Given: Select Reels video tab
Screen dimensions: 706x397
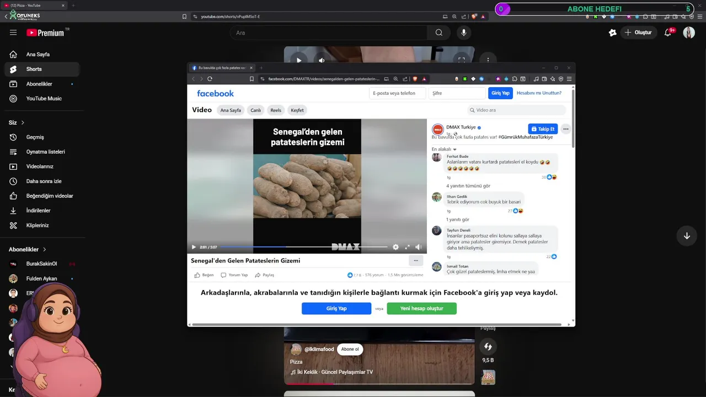Looking at the screenshot, I should 276,110.
